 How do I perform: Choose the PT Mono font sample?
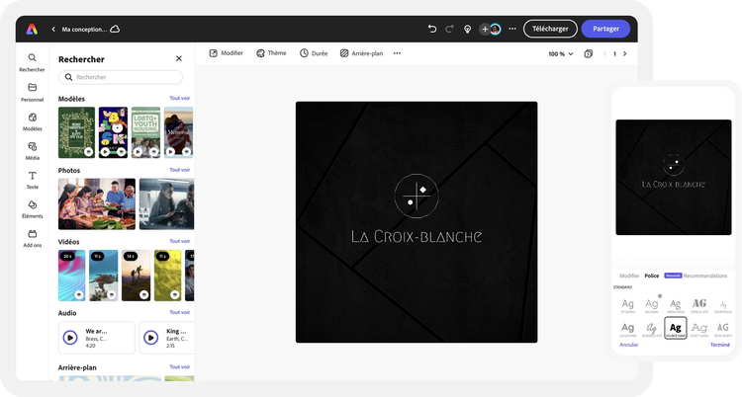point(628,305)
